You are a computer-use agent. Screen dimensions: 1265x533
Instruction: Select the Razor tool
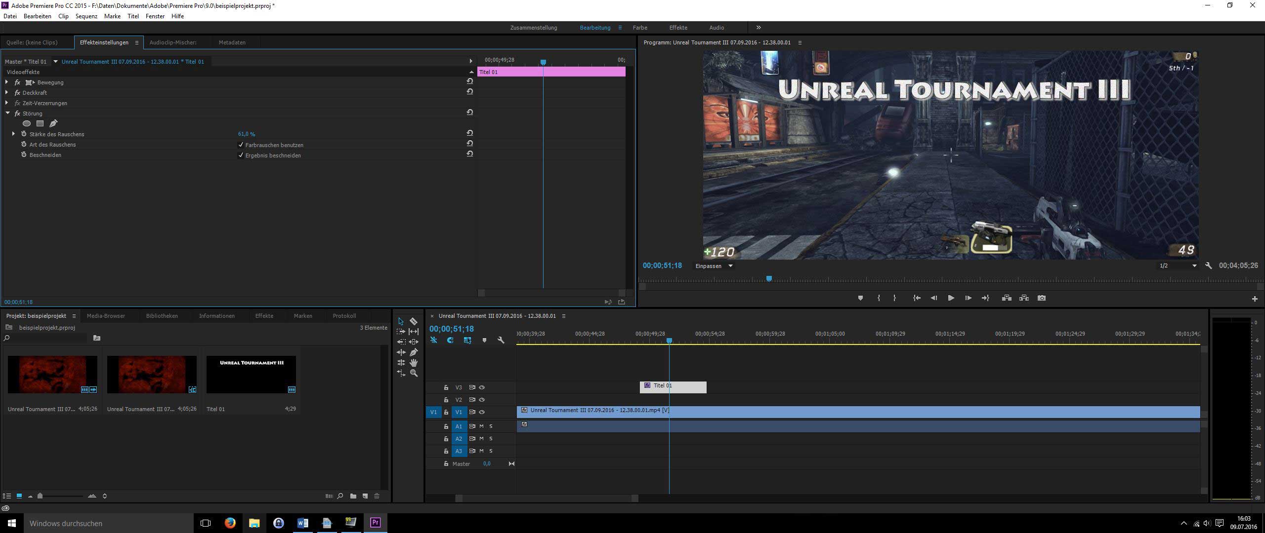click(414, 321)
